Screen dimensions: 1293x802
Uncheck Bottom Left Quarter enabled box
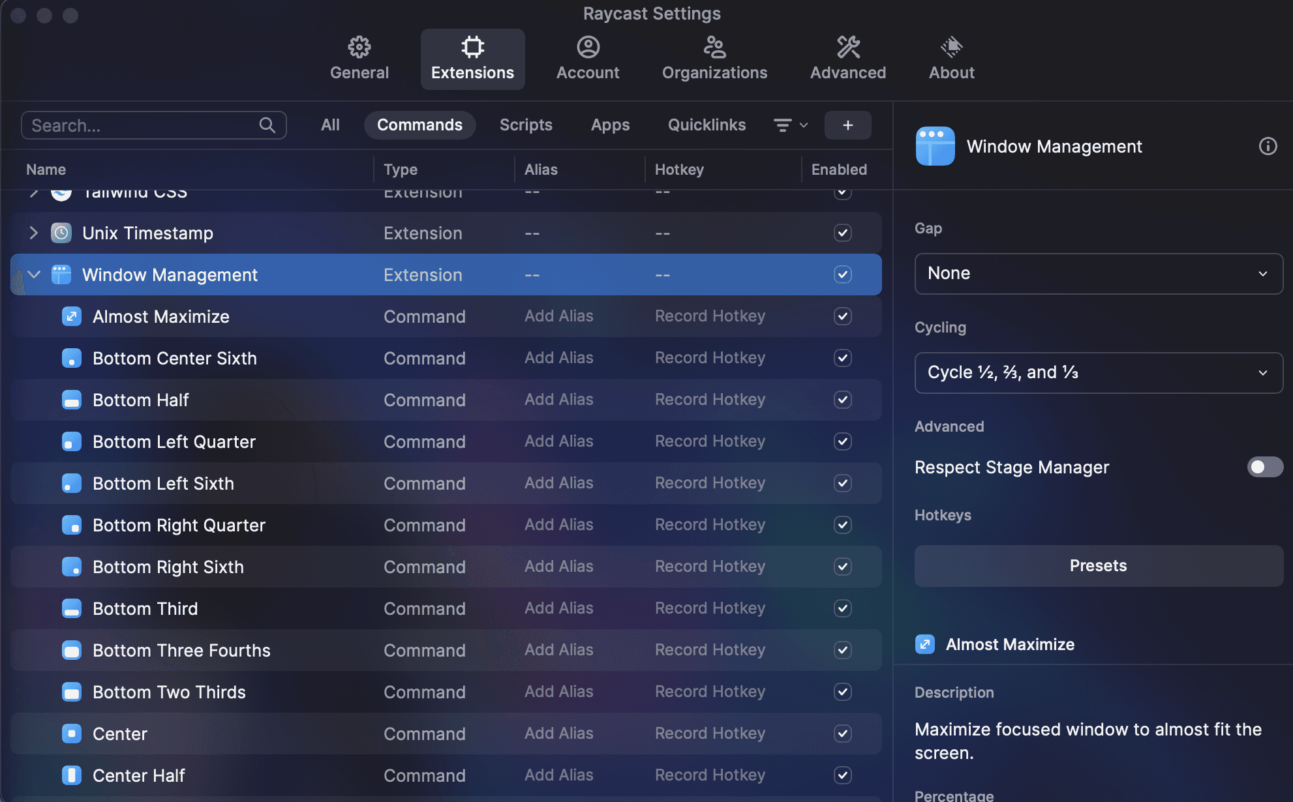[843, 441]
